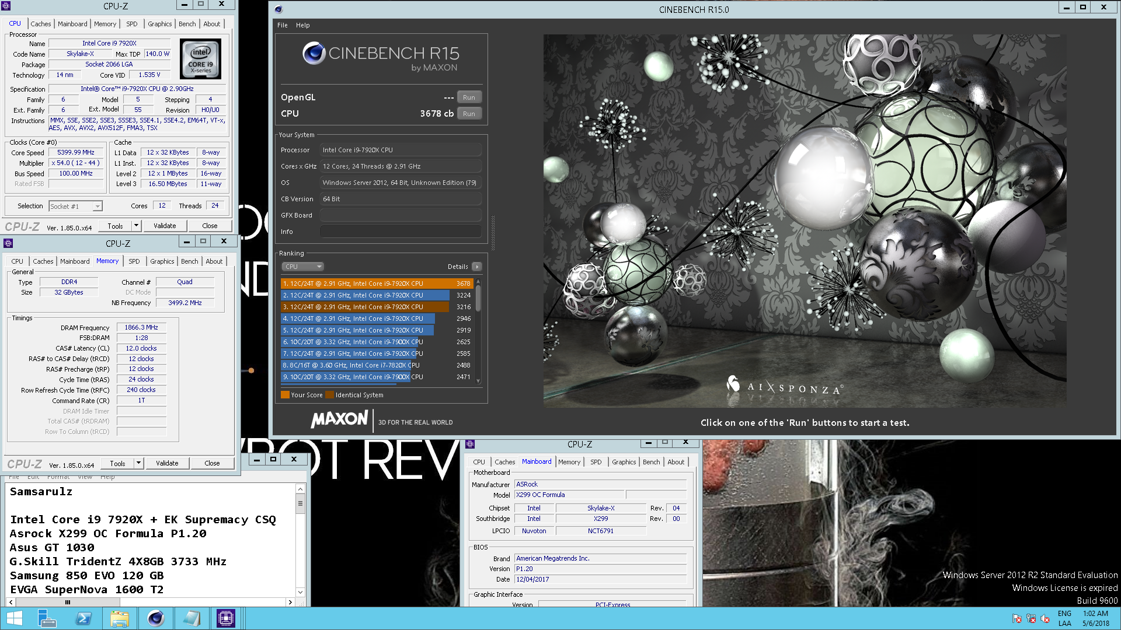
Task: Switch to CPU-Z via its taskbar icon
Action: click(x=226, y=618)
